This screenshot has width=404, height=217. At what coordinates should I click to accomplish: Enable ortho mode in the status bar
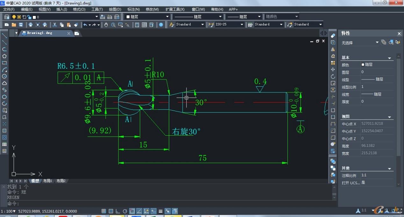click(117, 211)
